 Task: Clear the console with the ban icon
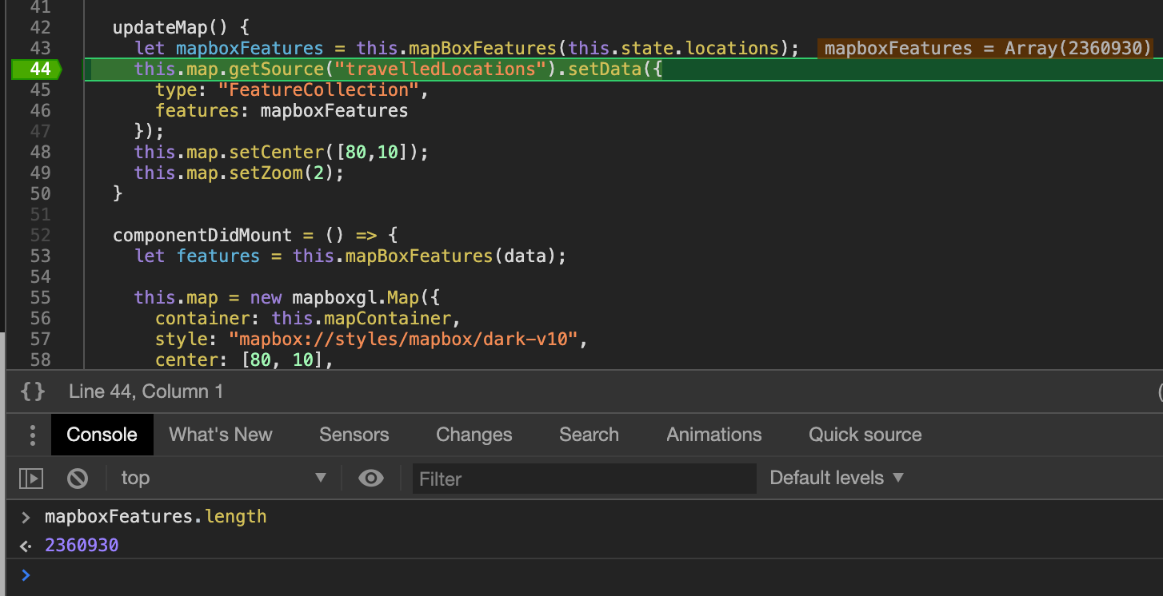coord(78,479)
